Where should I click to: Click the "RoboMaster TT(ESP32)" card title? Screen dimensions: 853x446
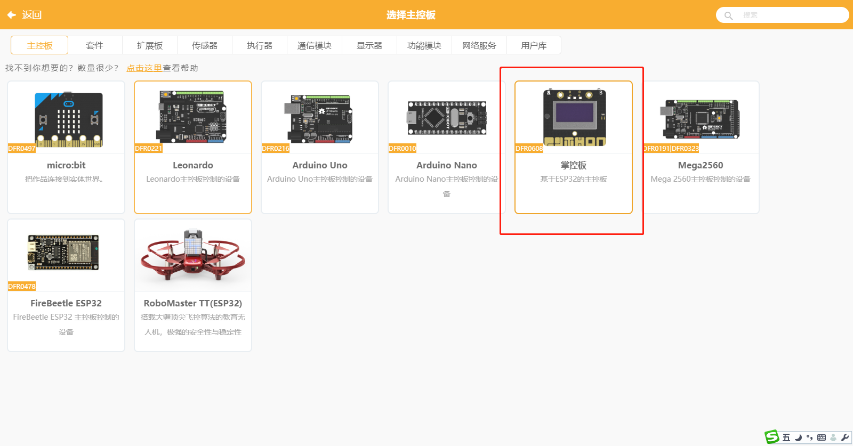pos(193,303)
